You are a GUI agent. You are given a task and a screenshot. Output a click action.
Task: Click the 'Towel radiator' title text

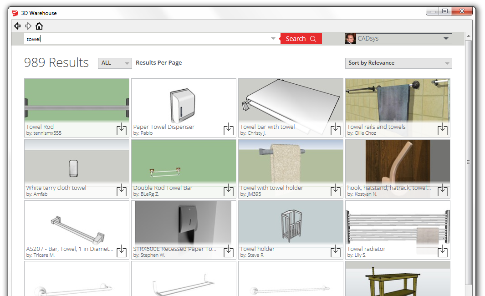pyautogui.click(x=366, y=249)
